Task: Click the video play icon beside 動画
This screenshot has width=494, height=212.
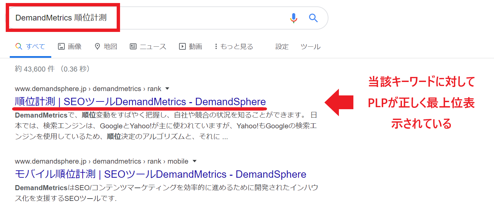Action: pyautogui.click(x=182, y=47)
